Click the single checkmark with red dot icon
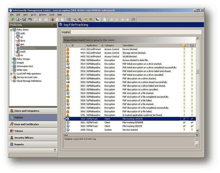Image resolution: width=220 pixels, height=173 pixels. click(75, 20)
